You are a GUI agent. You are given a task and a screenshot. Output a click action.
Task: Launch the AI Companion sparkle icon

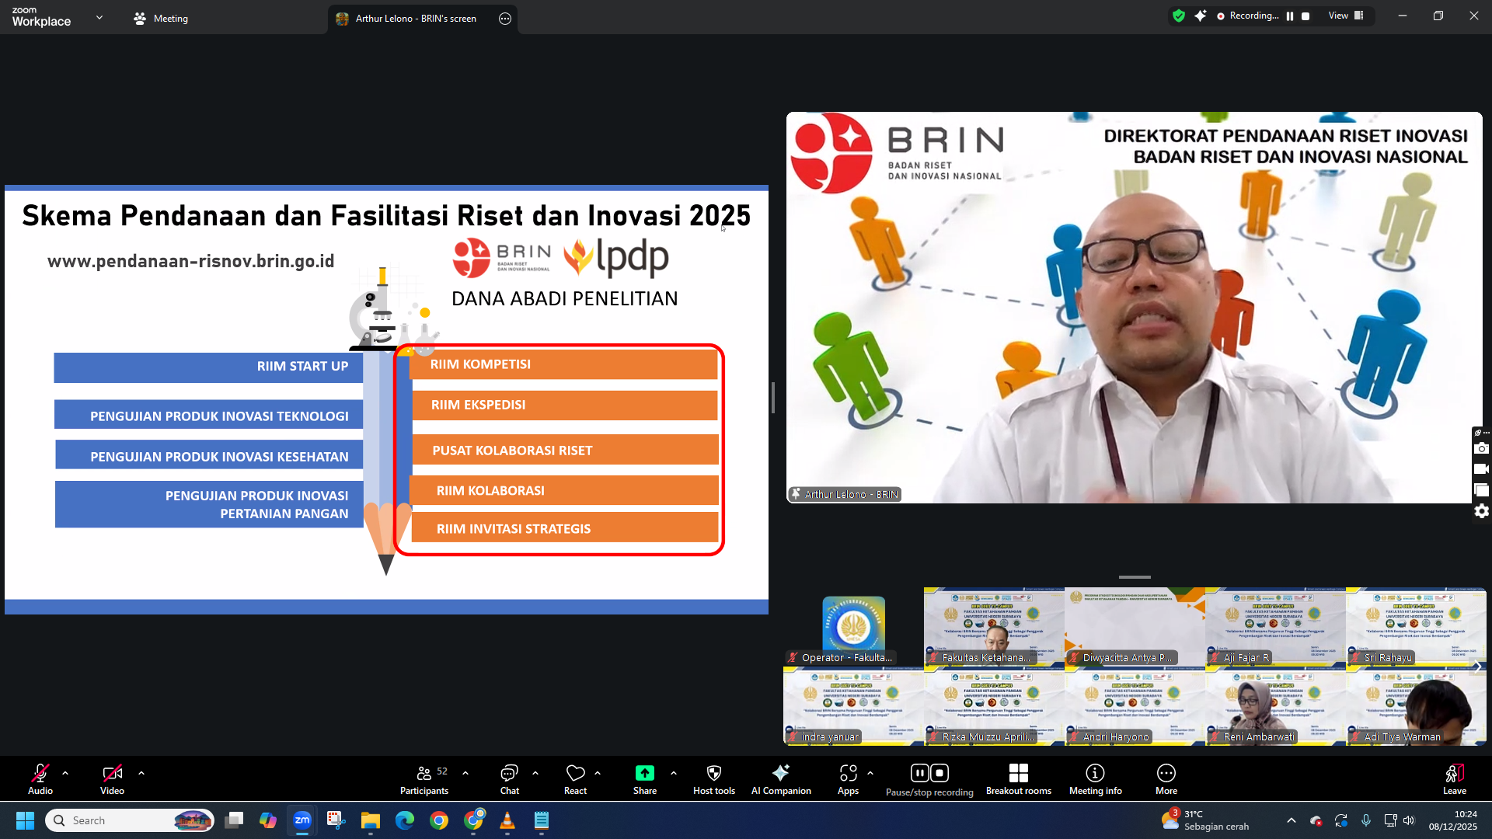tap(780, 773)
